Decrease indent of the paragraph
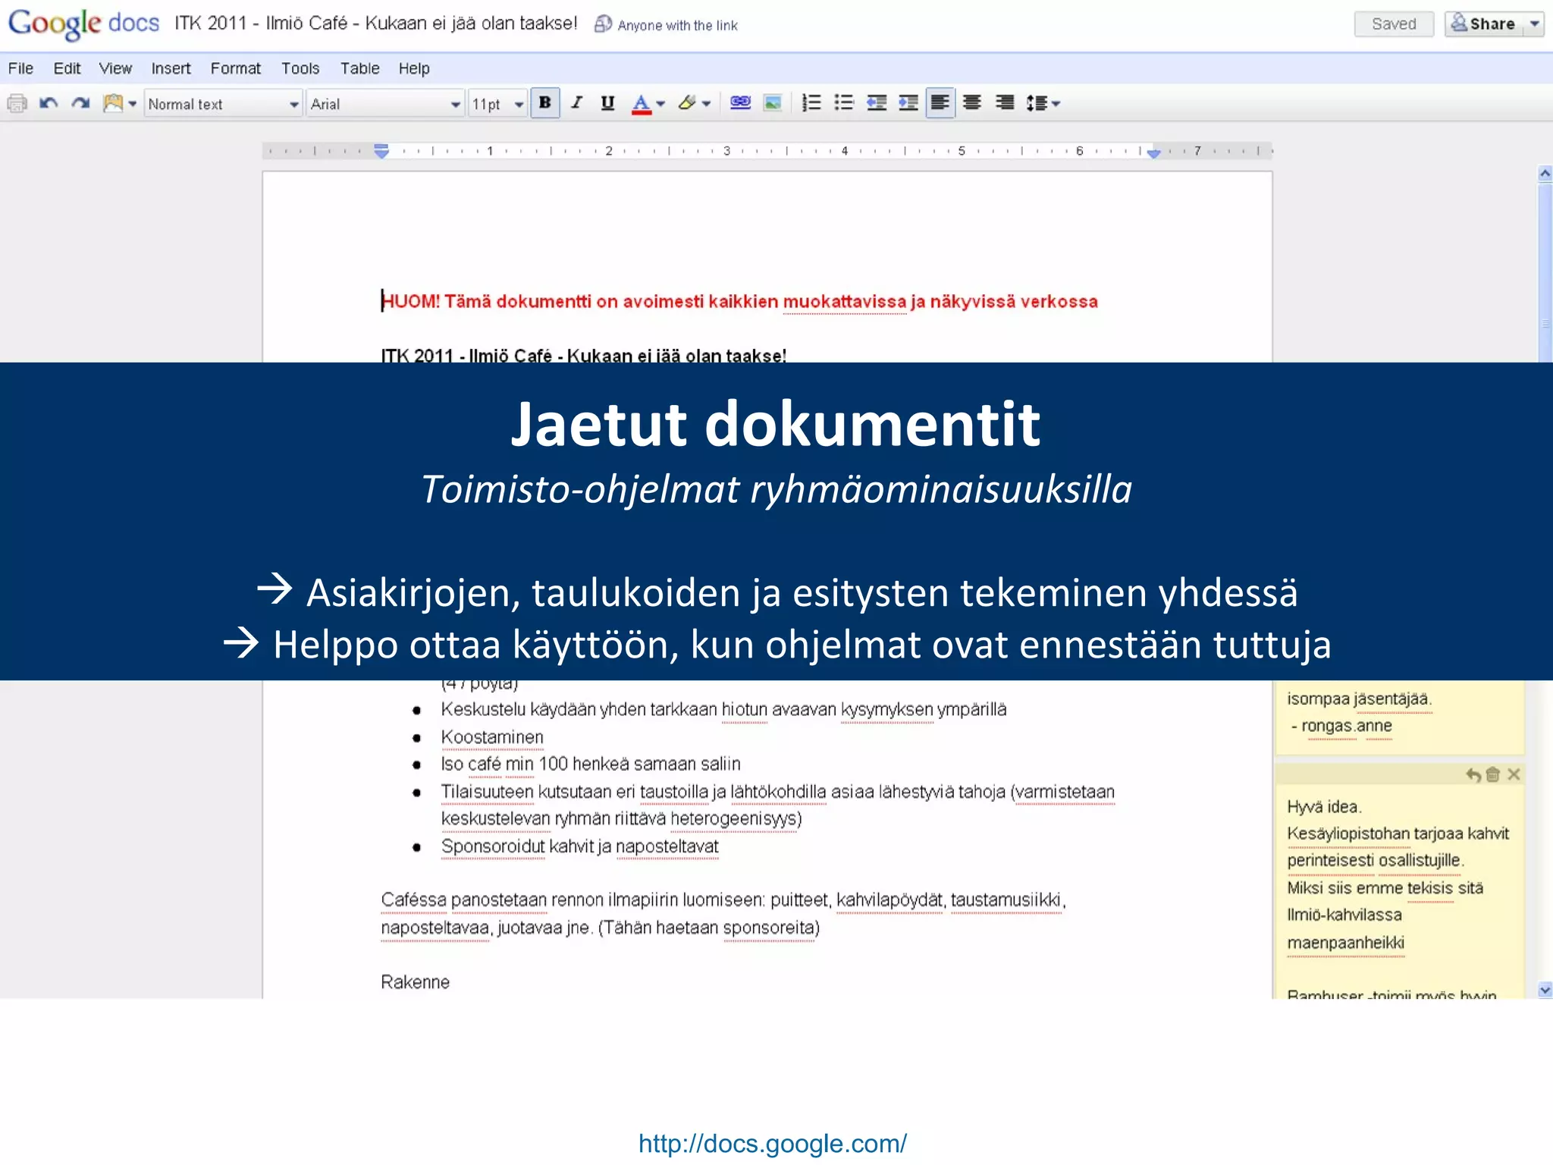This screenshot has width=1553, height=1165. pos(877,103)
